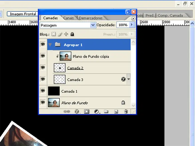Delete layer with trash icon

click(126, 112)
